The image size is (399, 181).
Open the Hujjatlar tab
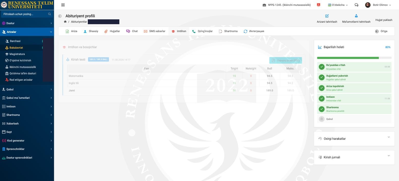point(112,31)
